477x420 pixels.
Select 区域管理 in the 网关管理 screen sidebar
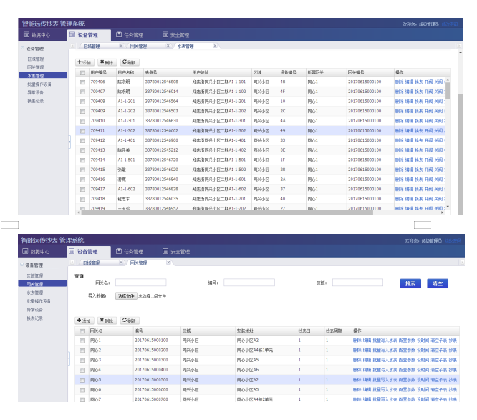coord(34,275)
